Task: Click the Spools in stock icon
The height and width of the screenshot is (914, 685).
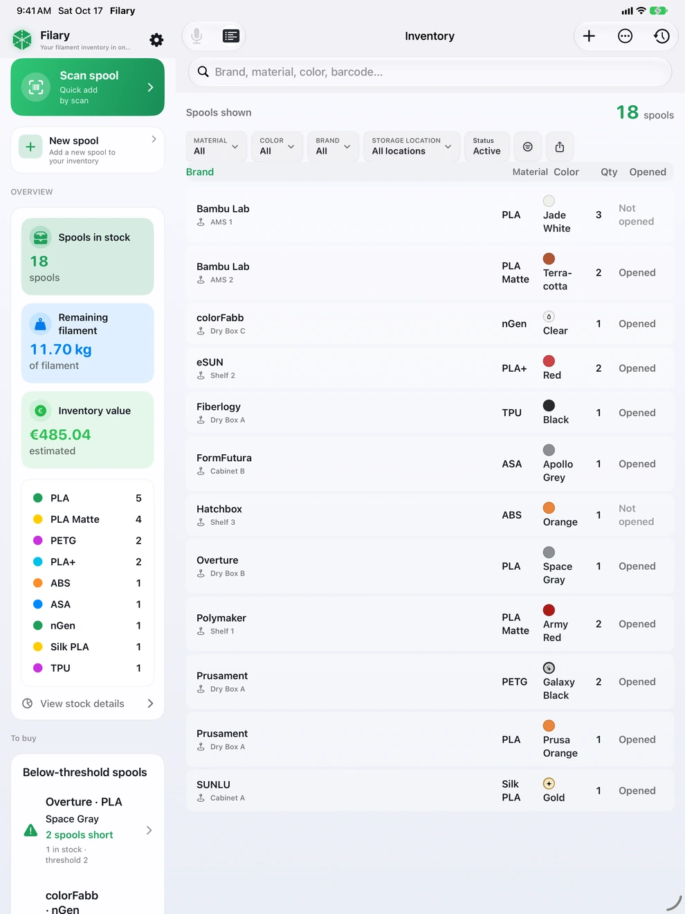Action: click(41, 238)
